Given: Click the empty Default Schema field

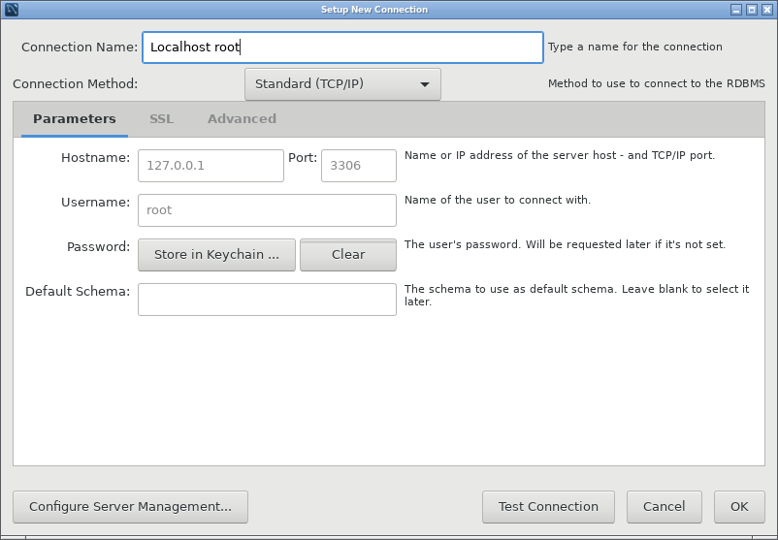Looking at the screenshot, I should (267, 300).
